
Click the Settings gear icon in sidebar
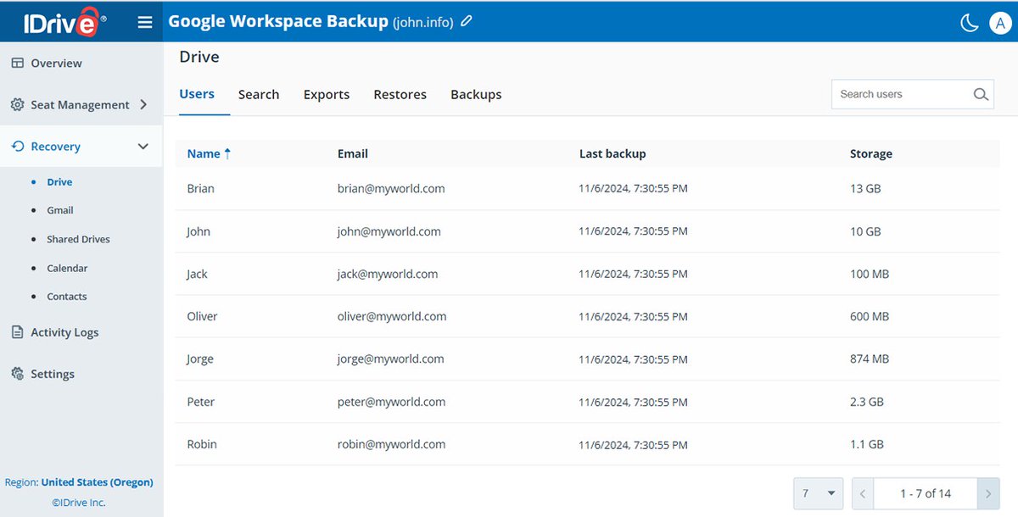click(x=17, y=374)
